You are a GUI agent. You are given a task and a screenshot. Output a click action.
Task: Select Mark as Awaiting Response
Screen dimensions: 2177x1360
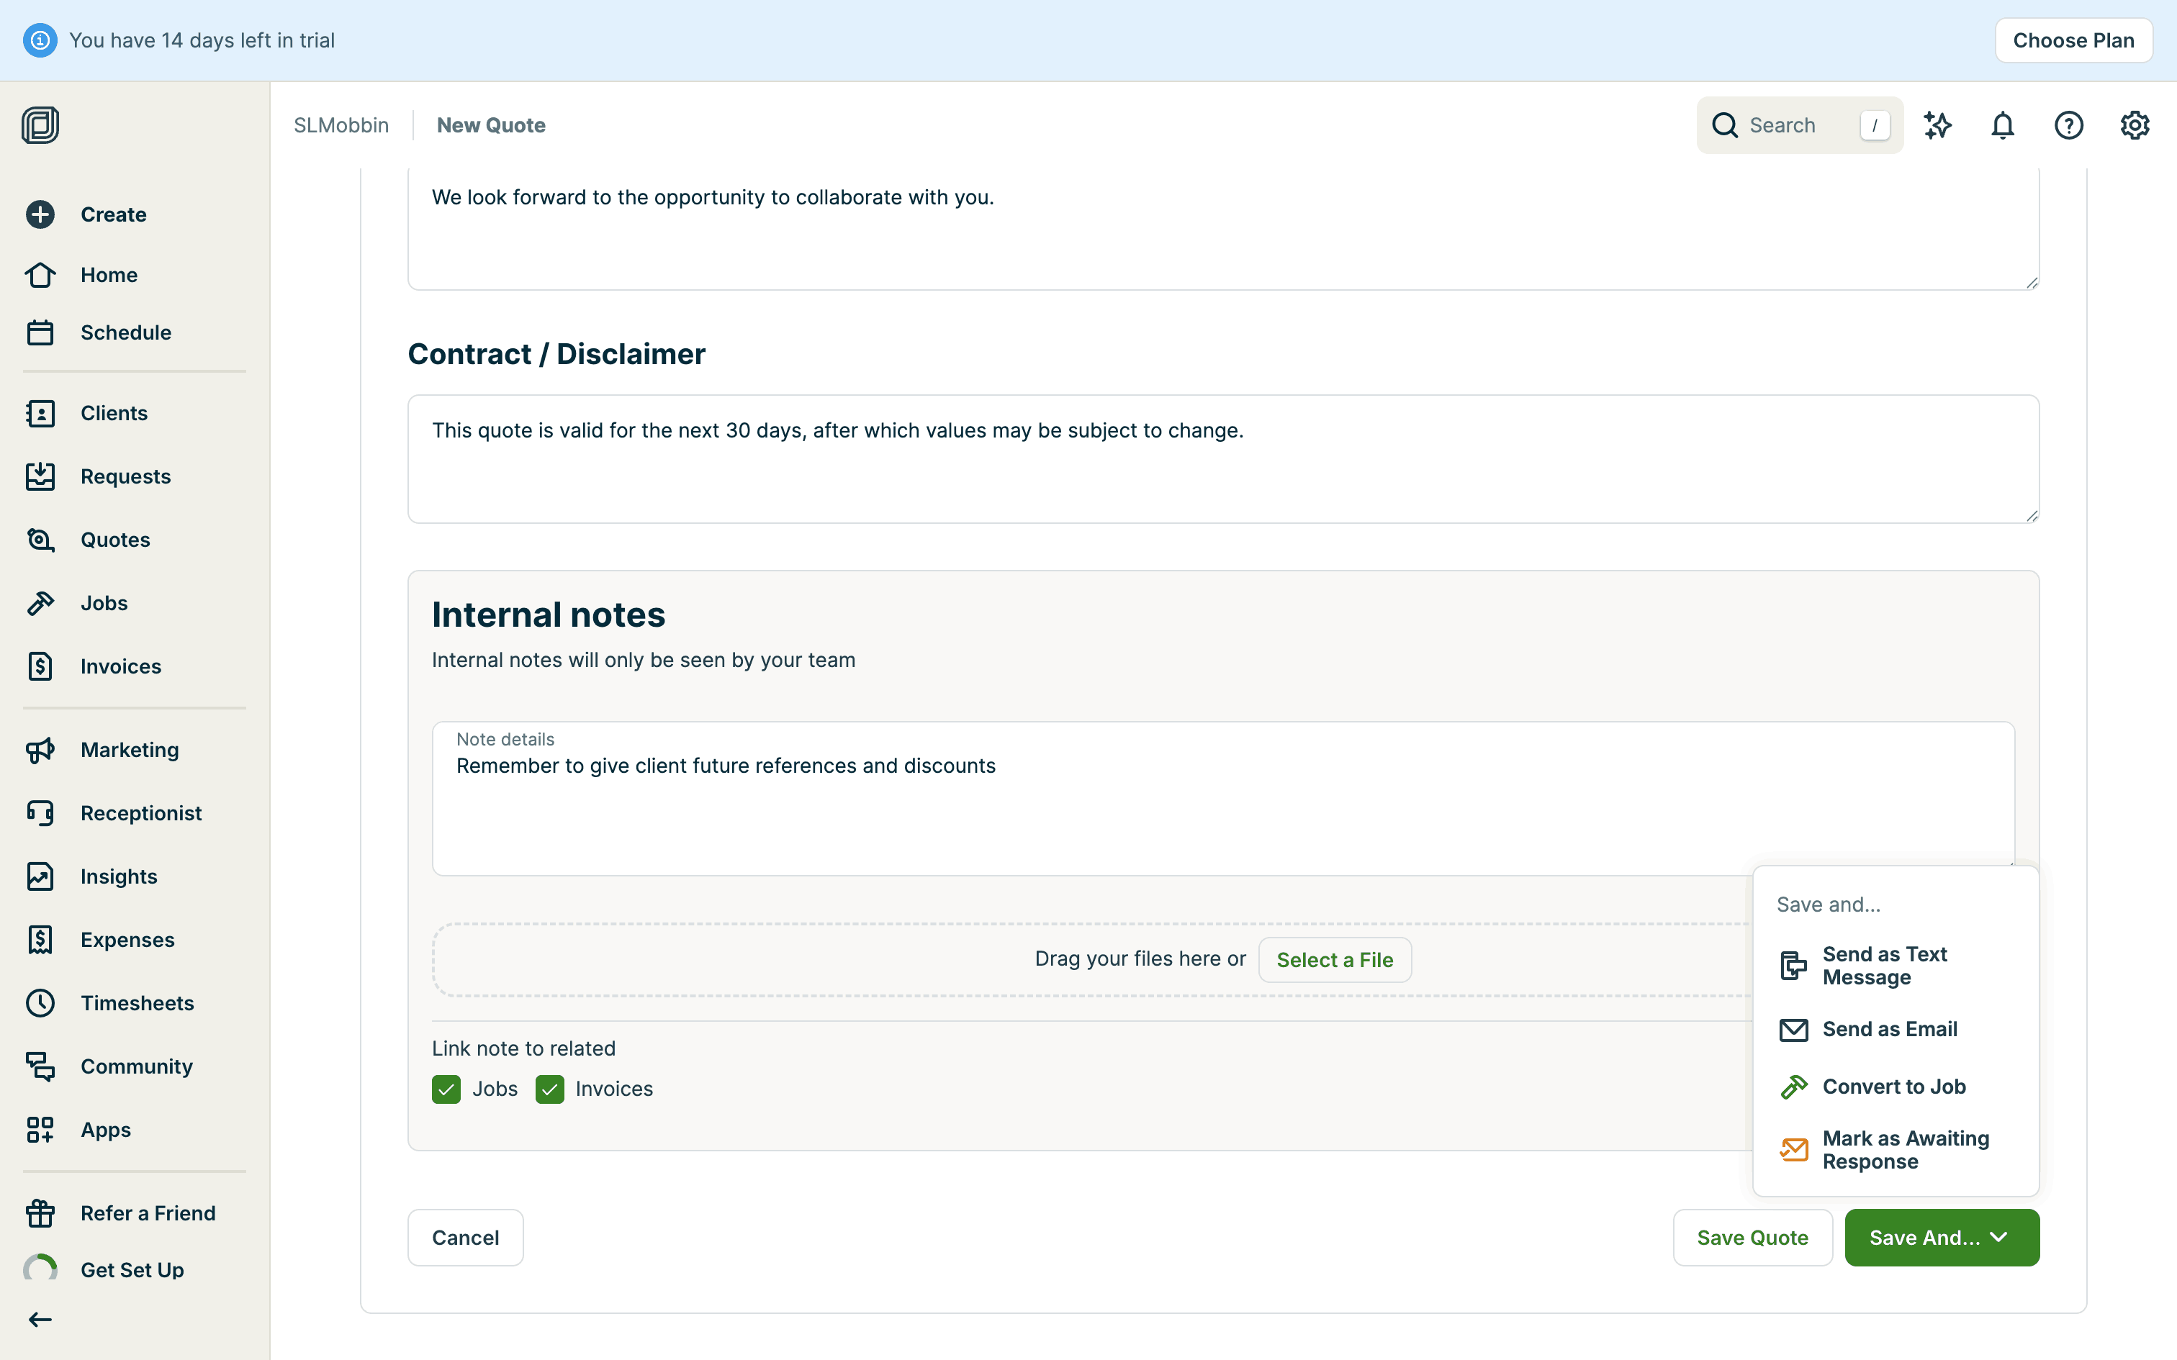point(1904,1150)
